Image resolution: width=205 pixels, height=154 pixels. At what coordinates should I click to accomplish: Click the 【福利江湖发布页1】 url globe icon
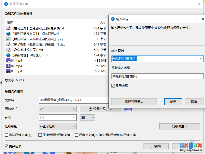[8, 34]
